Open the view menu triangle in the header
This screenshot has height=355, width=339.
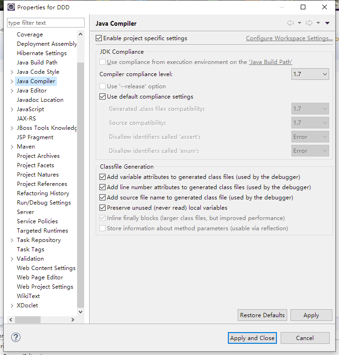[x=327, y=23]
